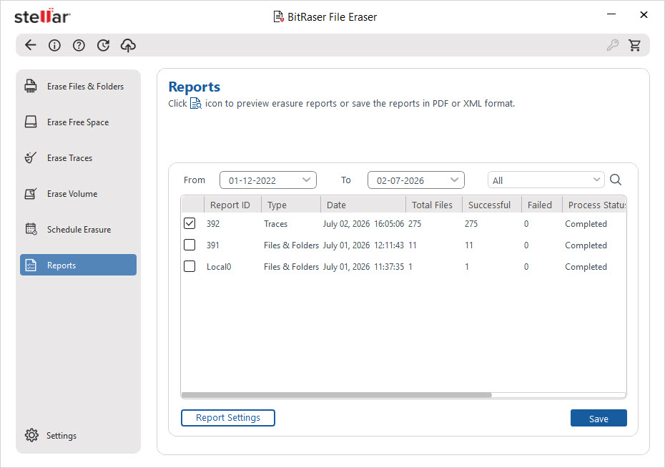Check the checkbox for report Local0
The width and height of the screenshot is (665, 468).
(189, 266)
